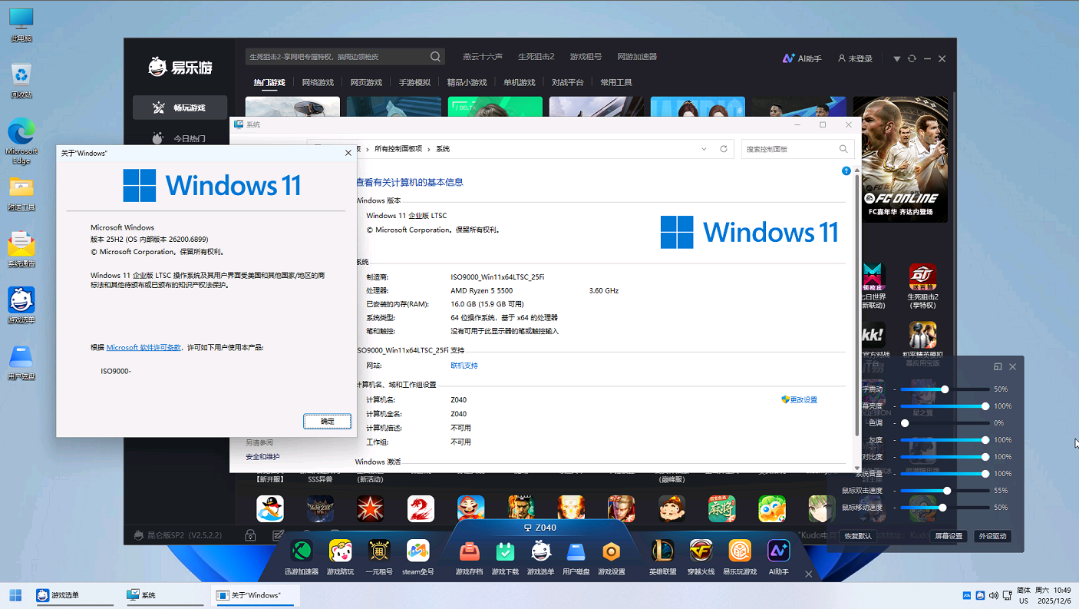Open the 游戏存档 archive icon

click(x=470, y=551)
